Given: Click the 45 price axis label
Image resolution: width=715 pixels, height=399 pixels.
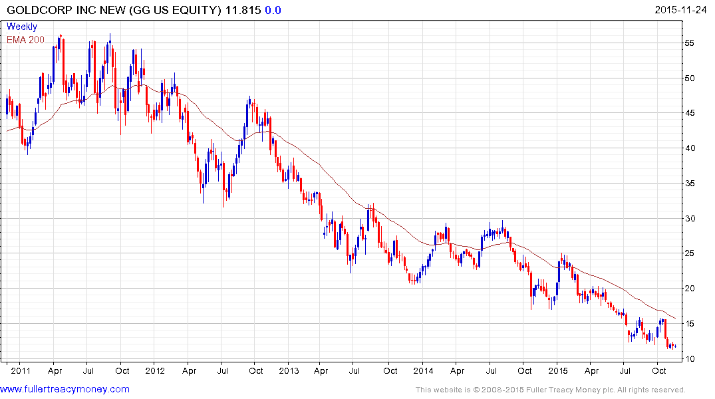Looking at the screenshot, I should click(690, 113).
